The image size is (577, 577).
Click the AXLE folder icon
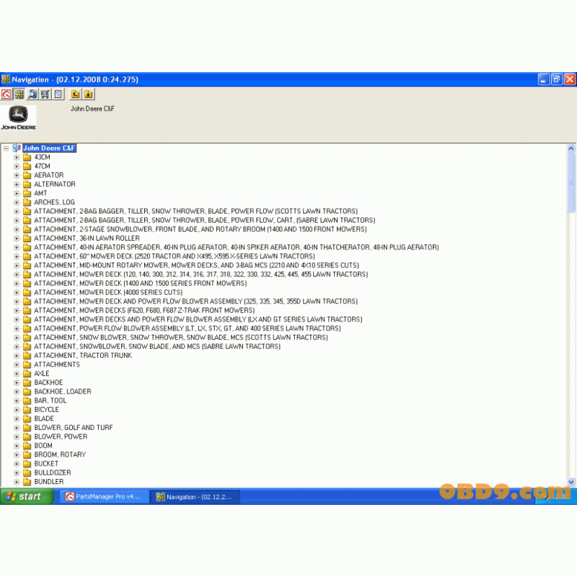[27, 374]
